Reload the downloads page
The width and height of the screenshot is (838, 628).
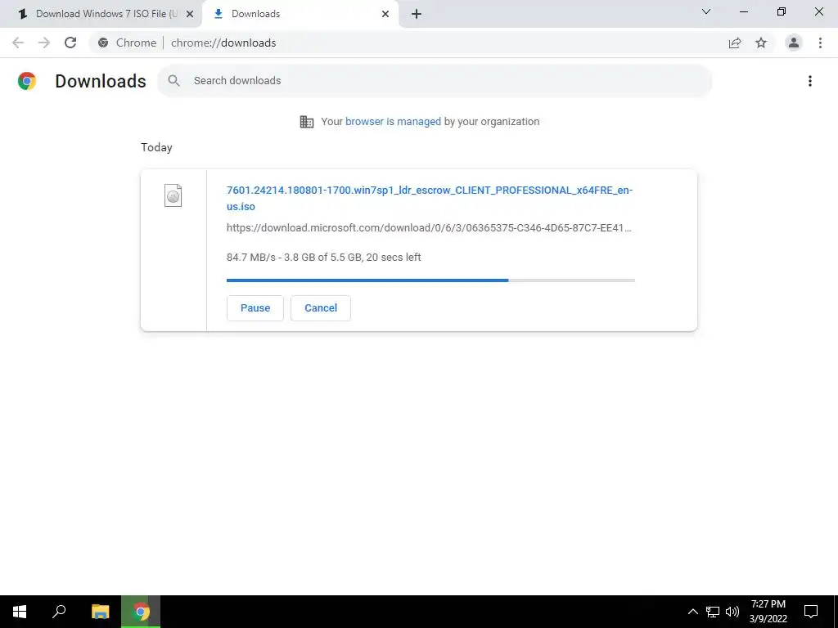click(70, 43)
